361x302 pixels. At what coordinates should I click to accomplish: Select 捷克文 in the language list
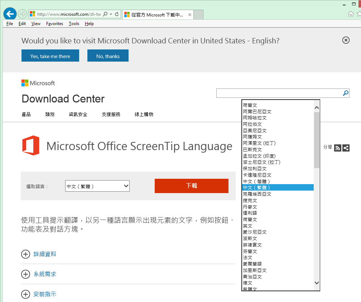click(278, 200)
